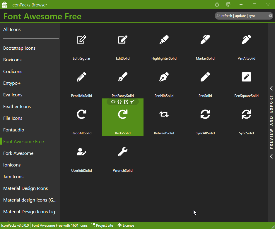Open the Project site link

tap(102, 225)
